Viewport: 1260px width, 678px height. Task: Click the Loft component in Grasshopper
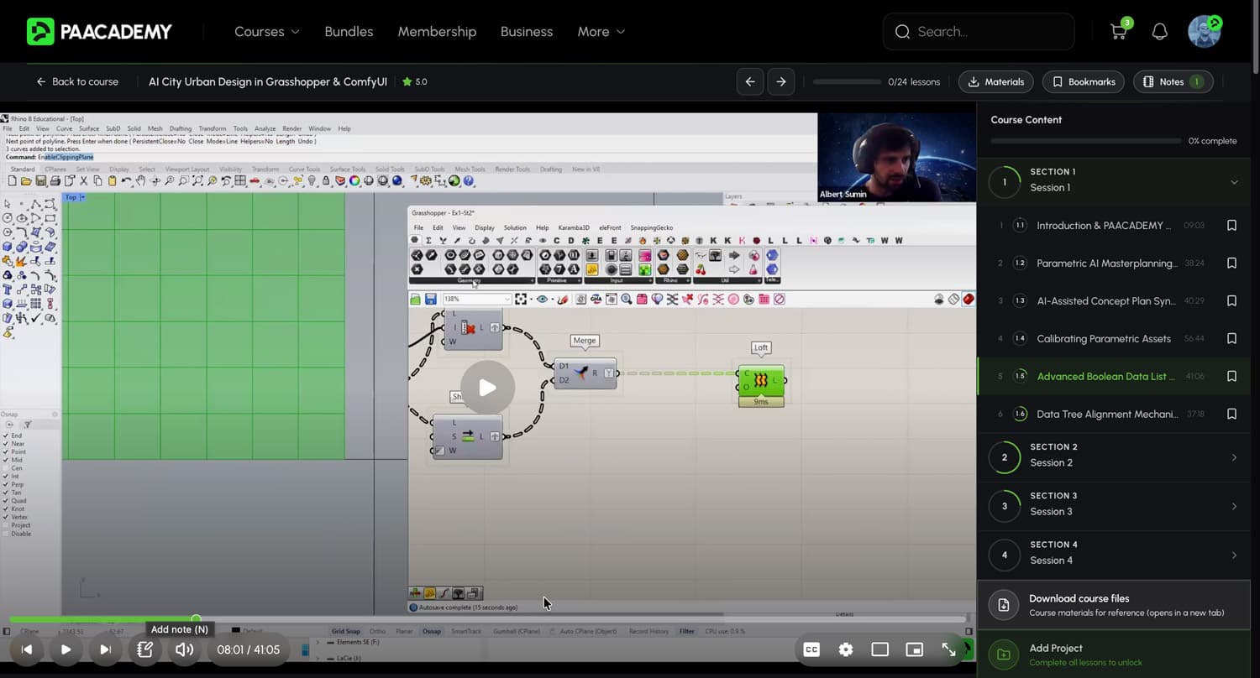[x=761, y=380]
